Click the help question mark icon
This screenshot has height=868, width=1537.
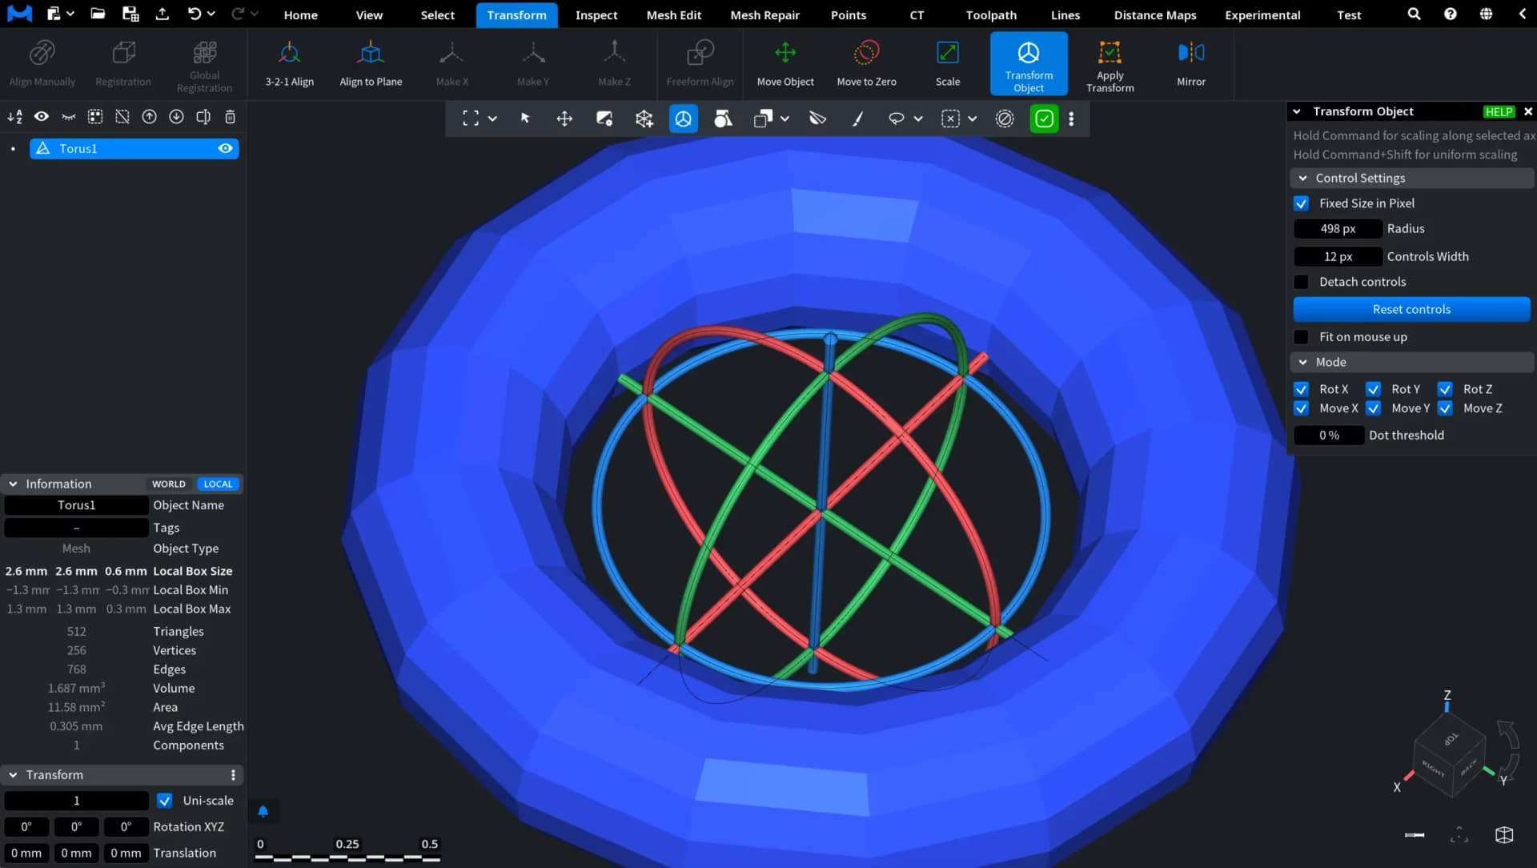[1450, 14]
